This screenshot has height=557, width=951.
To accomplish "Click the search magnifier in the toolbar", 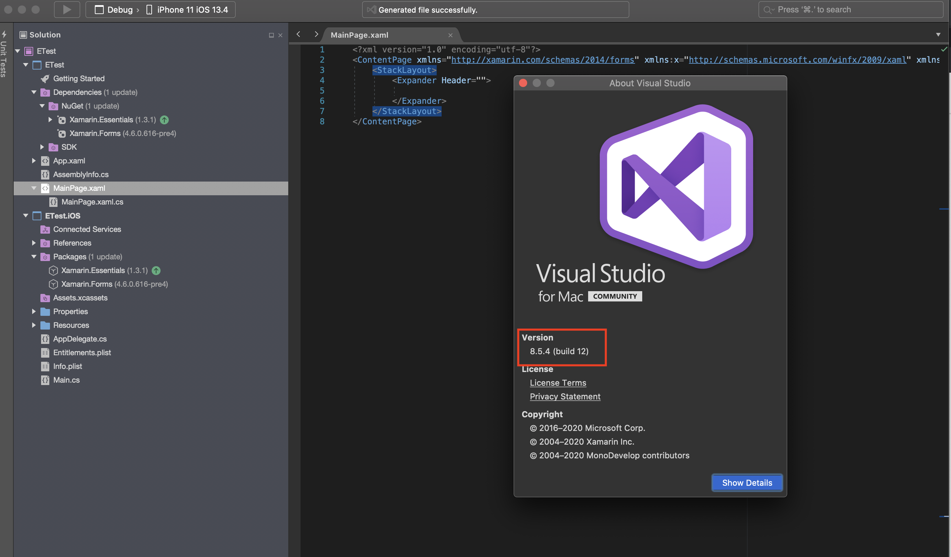I will click(x=769, y=10).
